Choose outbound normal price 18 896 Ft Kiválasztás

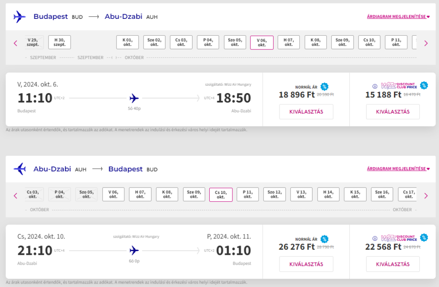pyautogui.click(x=306, y=112)
